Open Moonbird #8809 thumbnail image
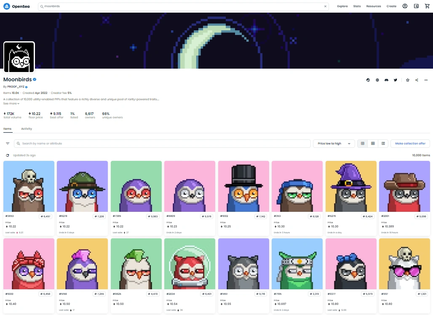433x315 pixels. coord(190,187)
